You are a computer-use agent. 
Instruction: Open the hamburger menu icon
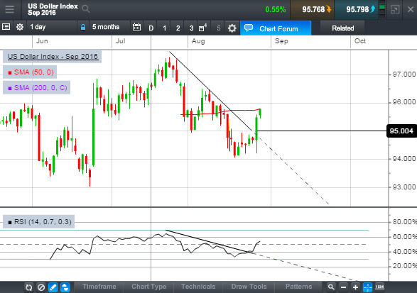pos(9,9)
